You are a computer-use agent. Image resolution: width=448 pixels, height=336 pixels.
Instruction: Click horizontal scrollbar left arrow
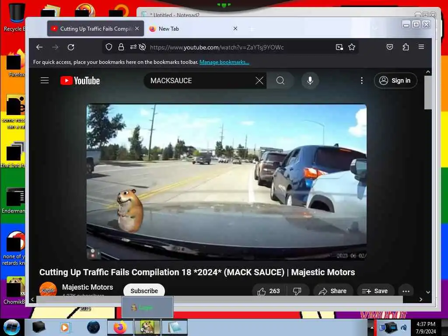click(x=32, y=299)
